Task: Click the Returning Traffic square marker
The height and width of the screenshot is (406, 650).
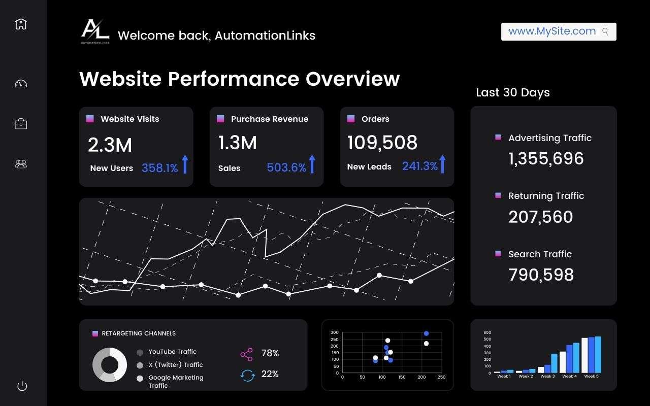Action: pos(498,195)
